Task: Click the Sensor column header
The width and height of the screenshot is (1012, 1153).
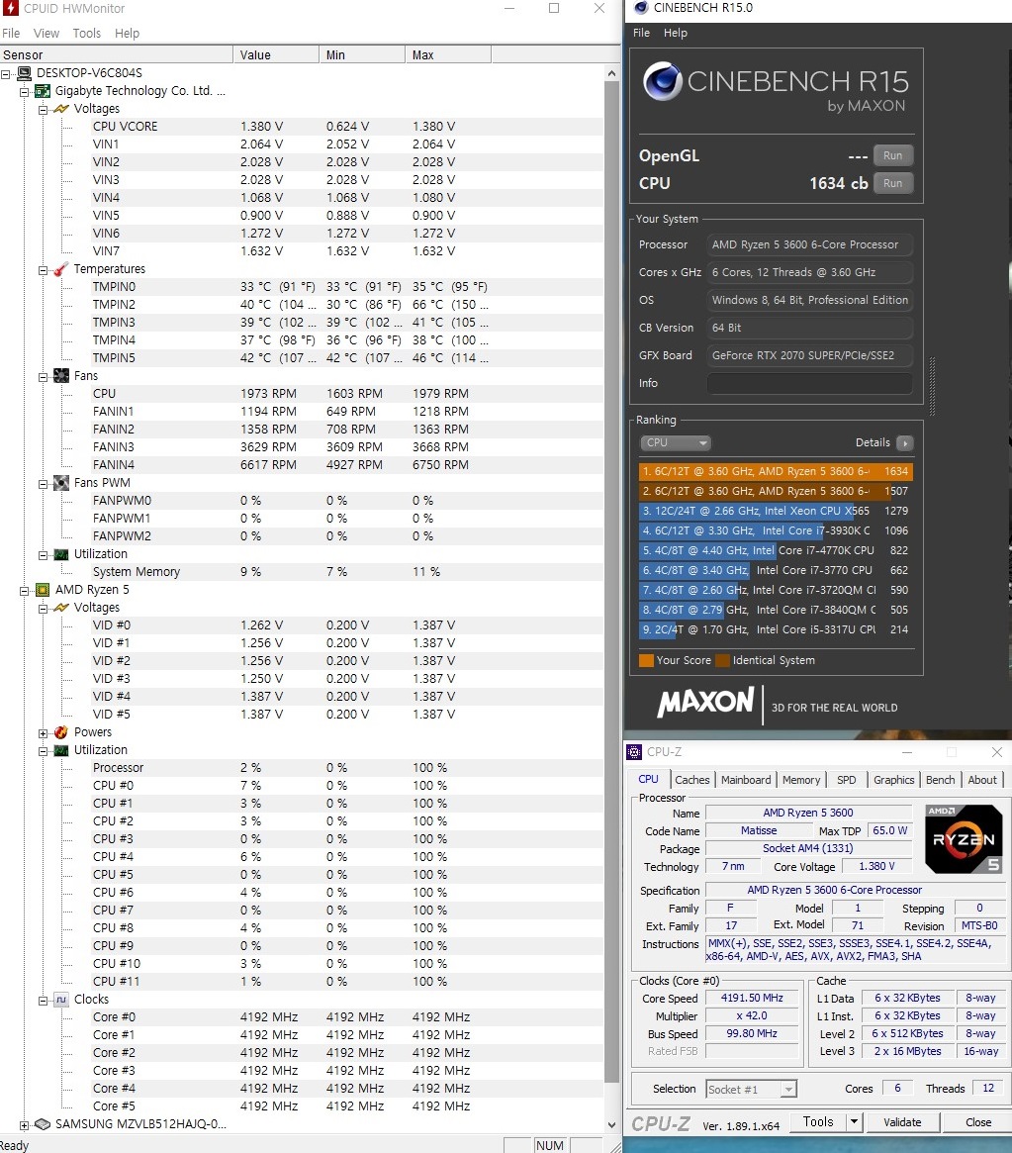Action: click(117, 54)
